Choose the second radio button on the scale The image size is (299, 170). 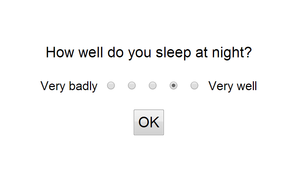click(132, 86)
